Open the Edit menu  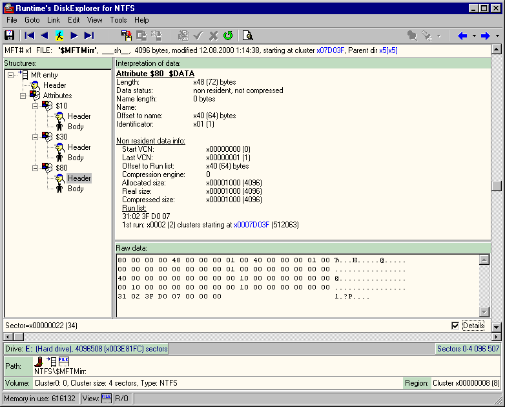(x=74, y=20)
